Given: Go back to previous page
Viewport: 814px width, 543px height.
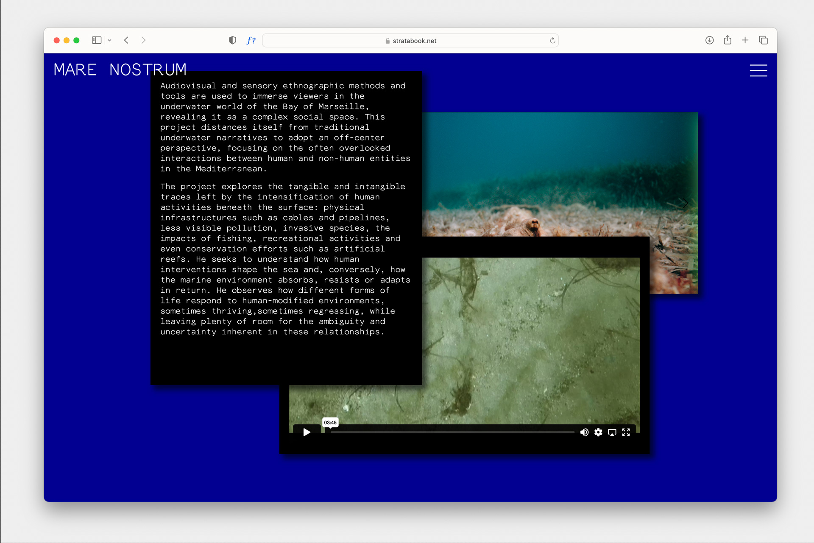Looking at the screenshot, I should click(126, 40).
